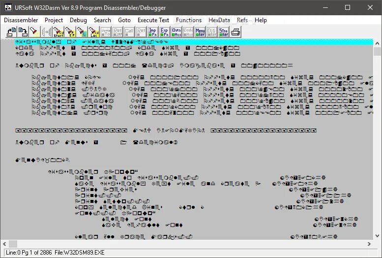This screenshot has height=258, width=382.
Task: Maximize the W32Dasm window
Action: click(348, 7)
